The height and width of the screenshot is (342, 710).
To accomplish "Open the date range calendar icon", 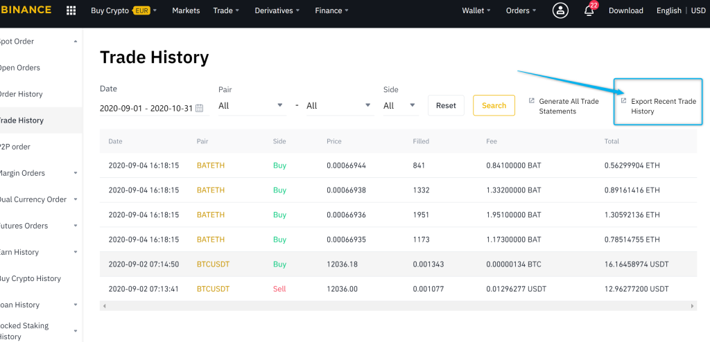I will (x=199, y=109).
